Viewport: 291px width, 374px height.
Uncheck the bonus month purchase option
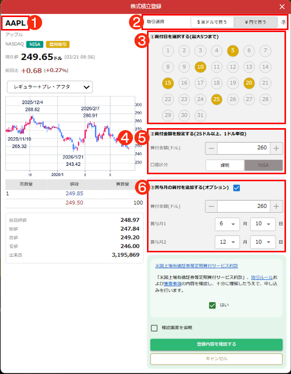click(x=236, y=188)
